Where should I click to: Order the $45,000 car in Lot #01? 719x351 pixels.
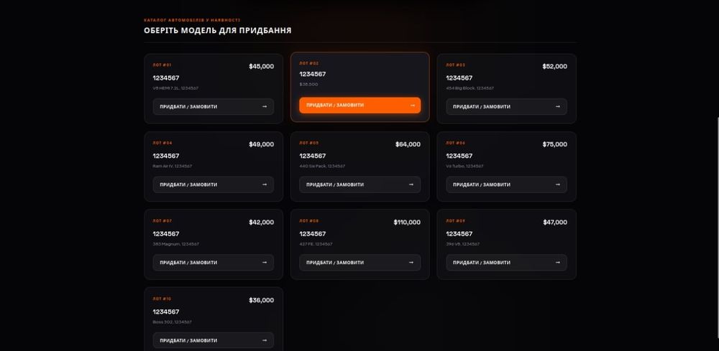pos(214,107)
